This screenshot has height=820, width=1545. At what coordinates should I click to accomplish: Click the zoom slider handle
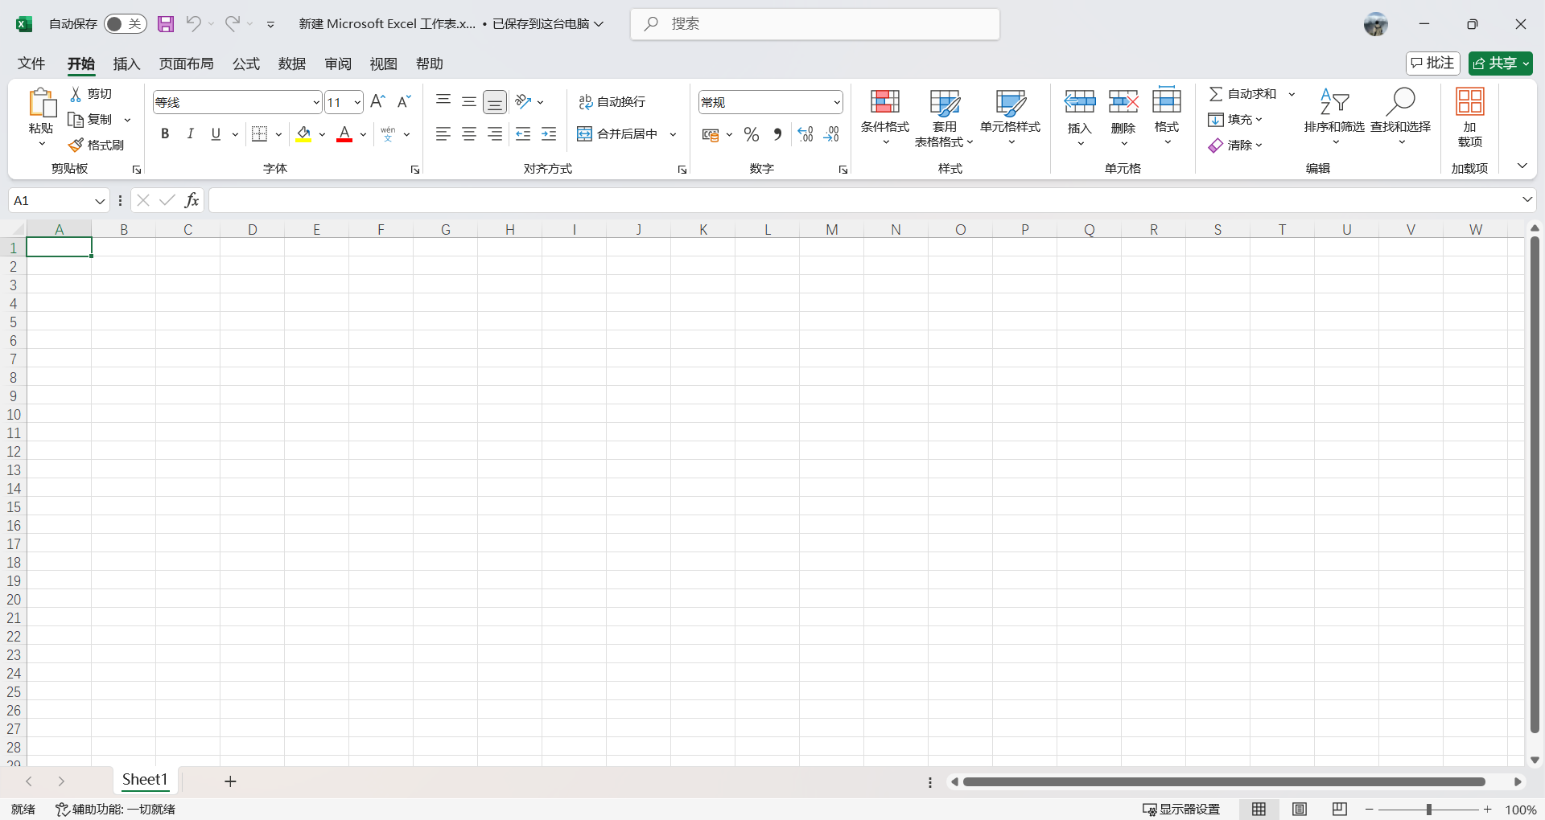pyautogui.click(x=1429, y=810)
